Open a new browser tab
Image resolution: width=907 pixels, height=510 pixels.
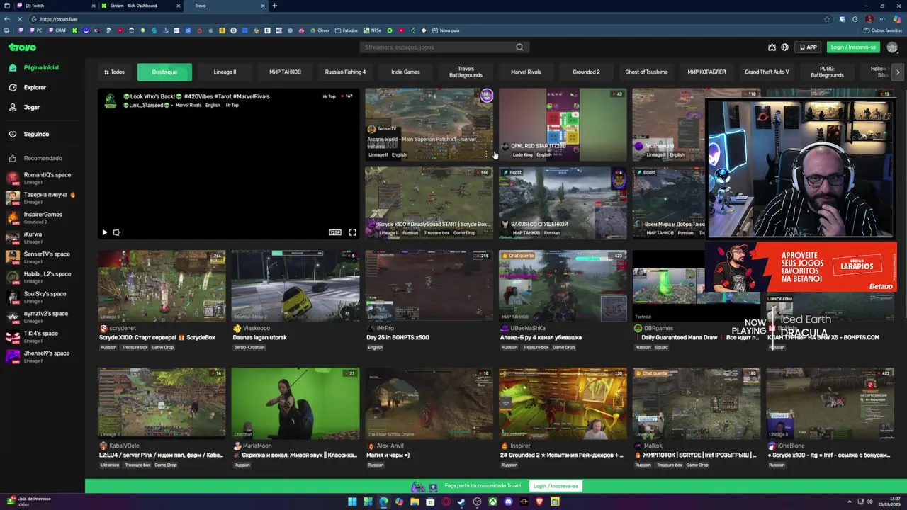tap(274, 6)
